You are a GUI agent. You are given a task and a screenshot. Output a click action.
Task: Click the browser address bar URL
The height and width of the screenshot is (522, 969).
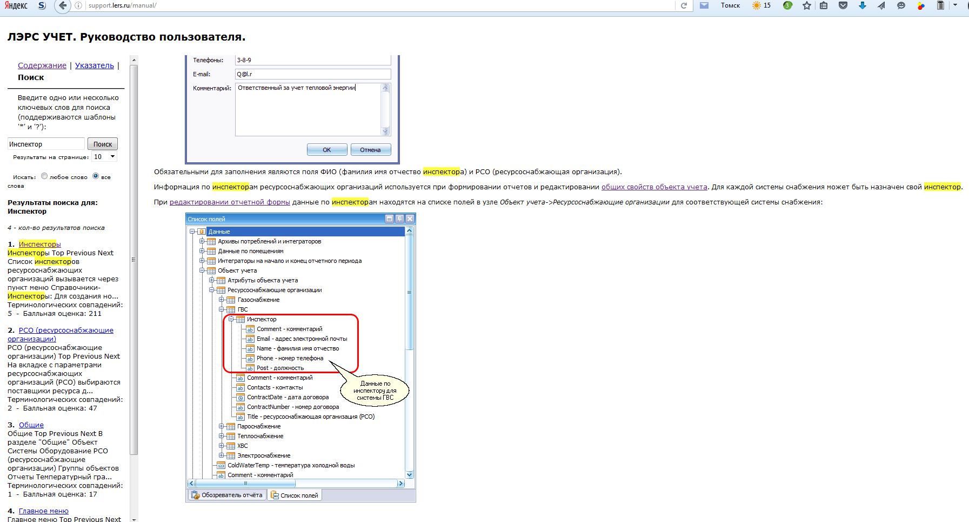[123, 5]
